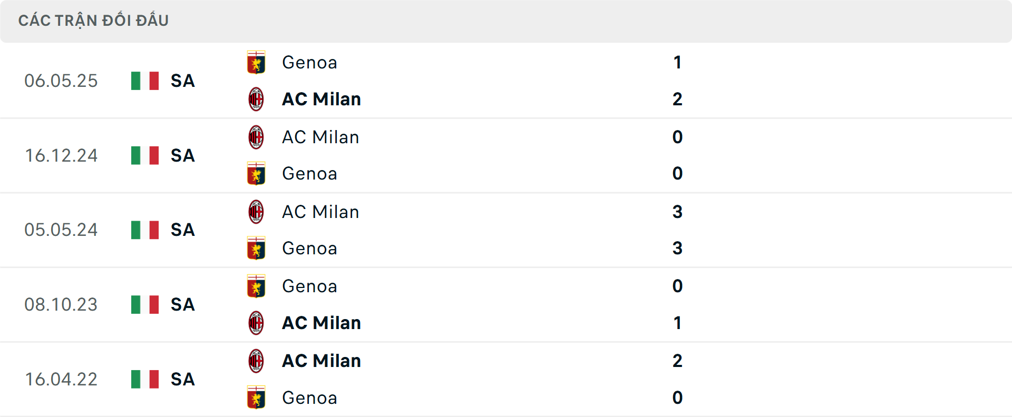Screen dimensions: 1012x417
Task: Select the date 16.04.22
Action: click(61, 380)
